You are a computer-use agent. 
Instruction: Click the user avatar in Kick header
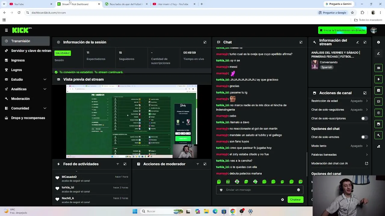pos(374,30)
